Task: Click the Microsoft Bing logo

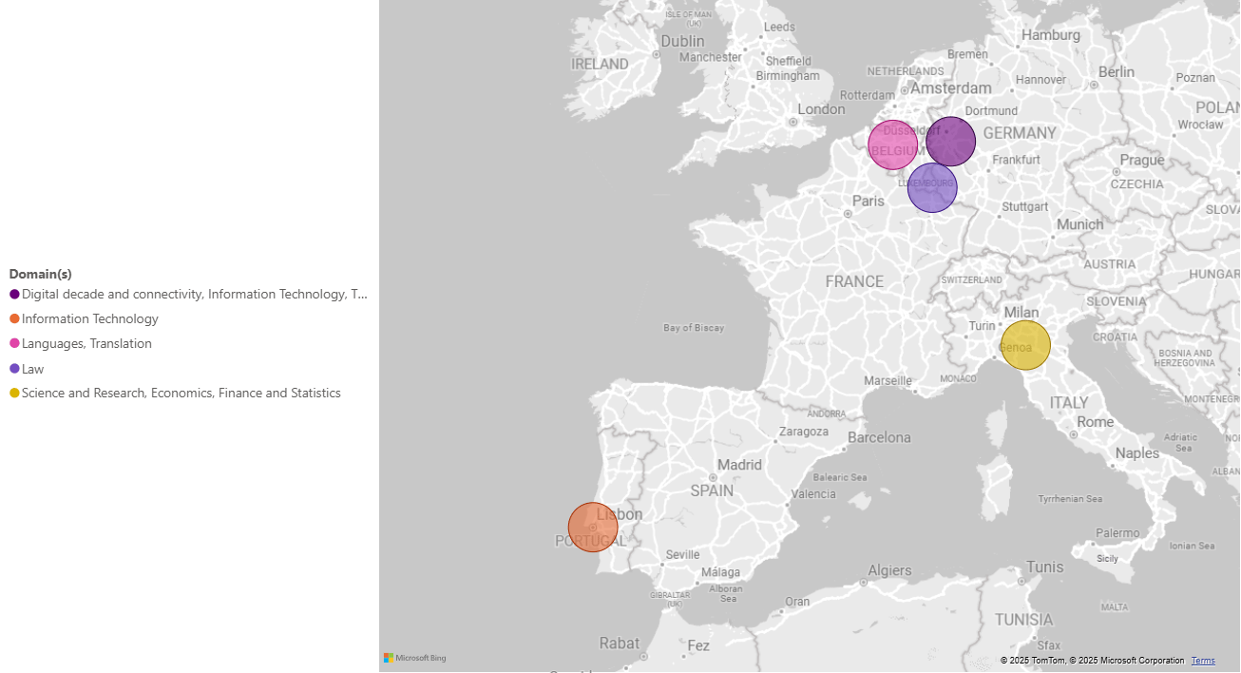Action: (415, 658)
